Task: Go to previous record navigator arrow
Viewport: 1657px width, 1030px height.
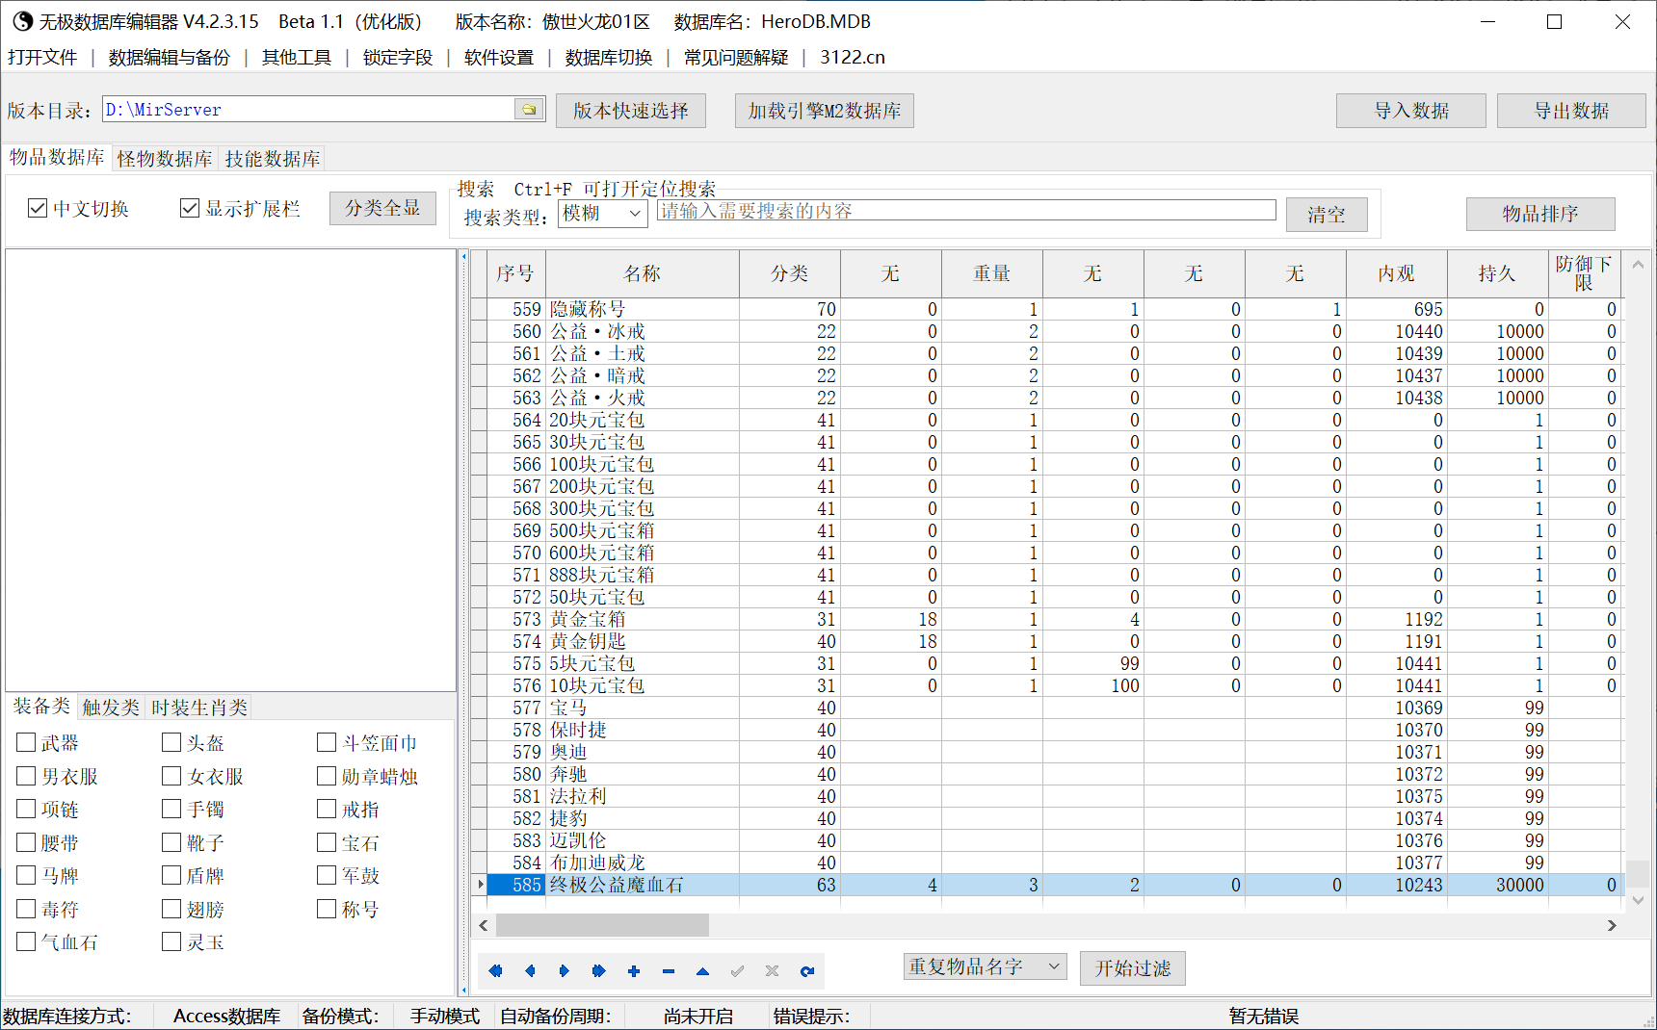Action: 530,971
